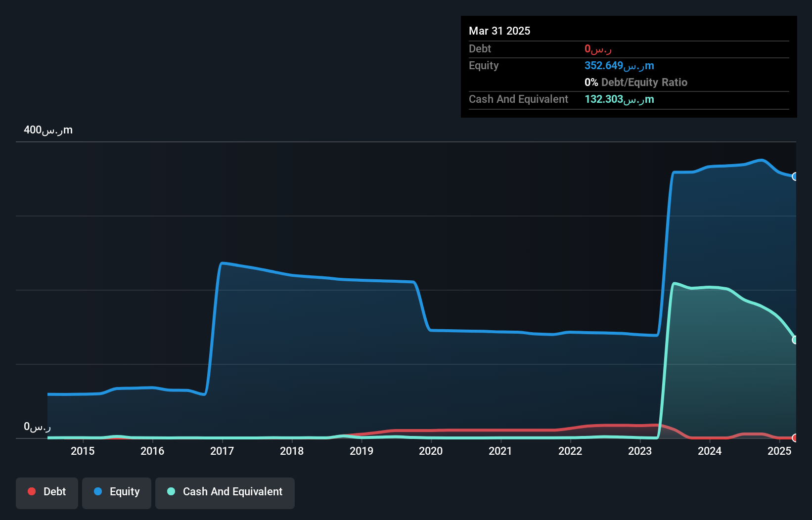Click the 352.649m Equity value in the tooltip

[x=619, y=65]
